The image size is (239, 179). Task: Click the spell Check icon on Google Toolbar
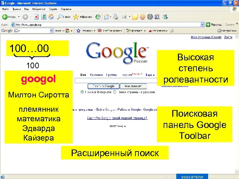pyautogui.click(x=128, y=31)
